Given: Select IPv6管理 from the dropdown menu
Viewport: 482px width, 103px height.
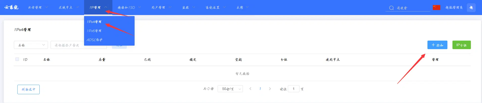Looking at the screenshot, I should pyautogui.click(x=94, y=31).
